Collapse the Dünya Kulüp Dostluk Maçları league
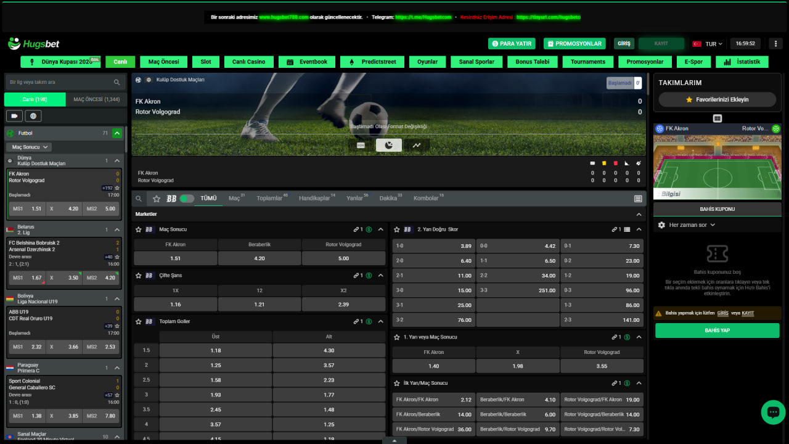 (117, 160)
